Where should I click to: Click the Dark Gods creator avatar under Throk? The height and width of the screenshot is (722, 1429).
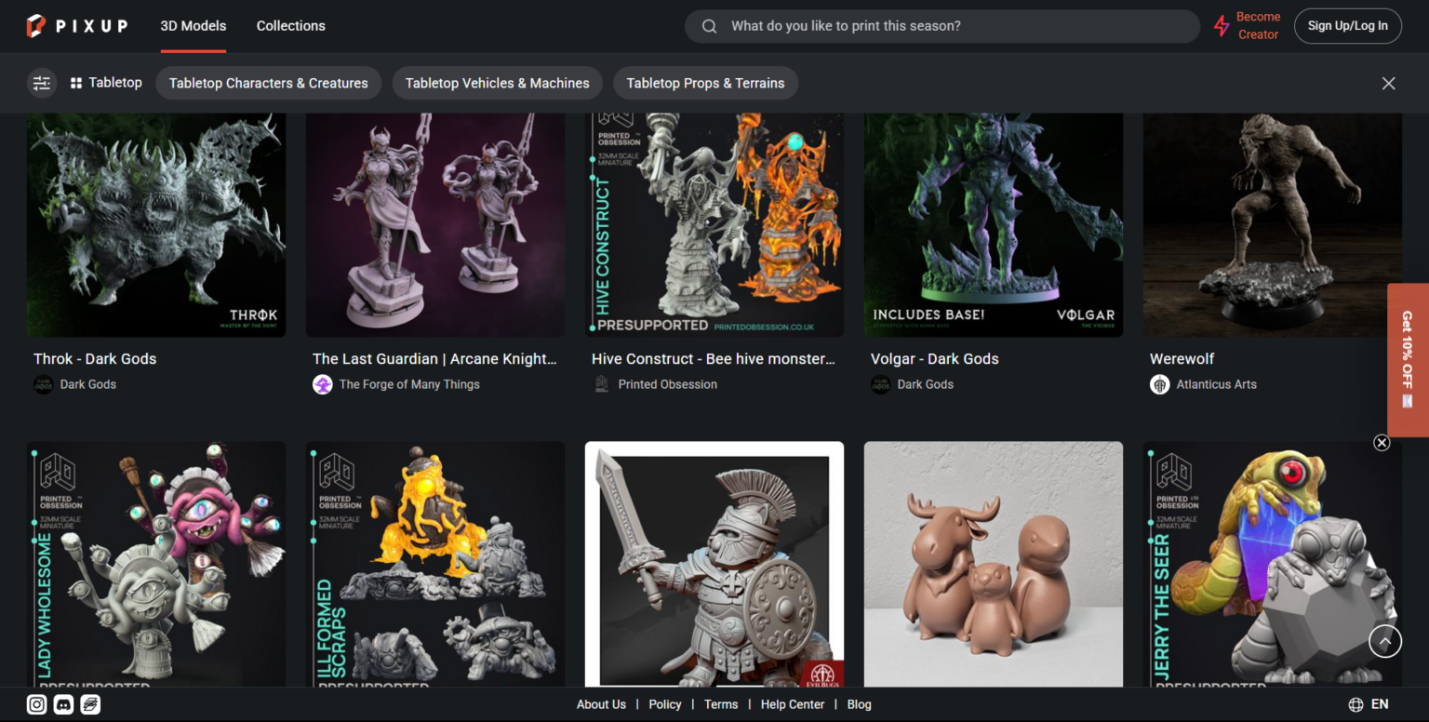tap(43, 384)
